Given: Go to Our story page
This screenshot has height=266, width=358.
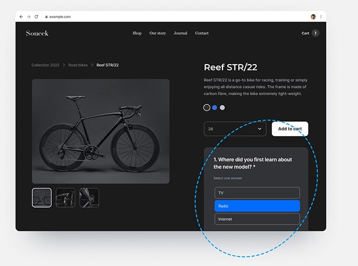Looking at the screenshot, I should [158, 33].
